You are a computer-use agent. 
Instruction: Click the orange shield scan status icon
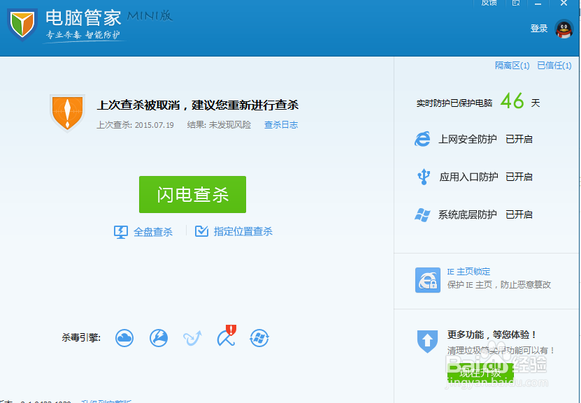pos(67,113)
